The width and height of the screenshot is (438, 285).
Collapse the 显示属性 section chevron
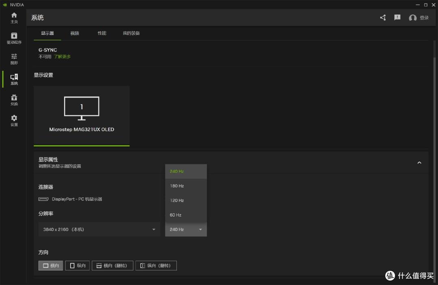point(419,163)
